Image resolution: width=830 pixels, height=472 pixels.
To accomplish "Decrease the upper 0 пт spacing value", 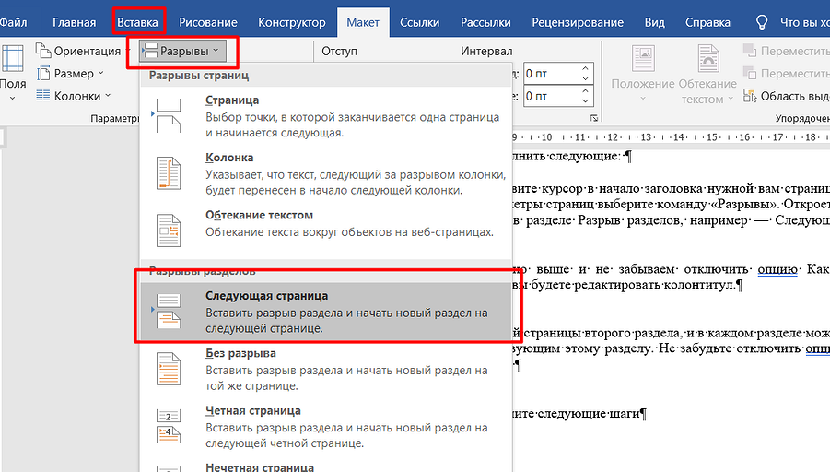I will 586,78.
